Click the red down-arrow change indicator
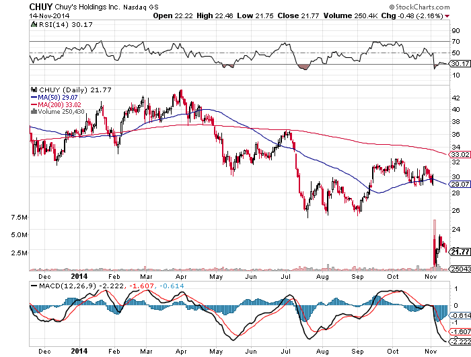This screenshot has height=357, width=471. point(447,16)
